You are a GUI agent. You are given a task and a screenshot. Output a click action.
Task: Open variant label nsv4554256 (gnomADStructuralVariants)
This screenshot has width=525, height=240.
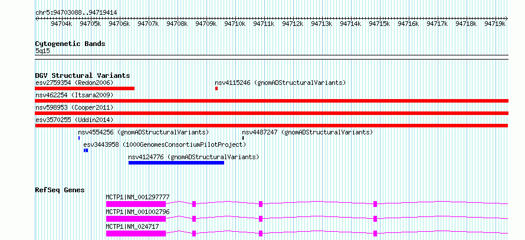143,133
